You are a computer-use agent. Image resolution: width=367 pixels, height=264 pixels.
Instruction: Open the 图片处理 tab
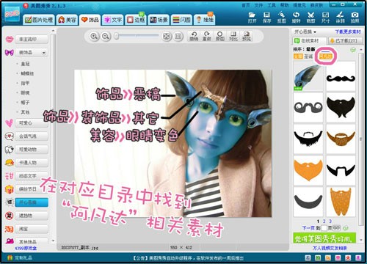pos(39,20)
